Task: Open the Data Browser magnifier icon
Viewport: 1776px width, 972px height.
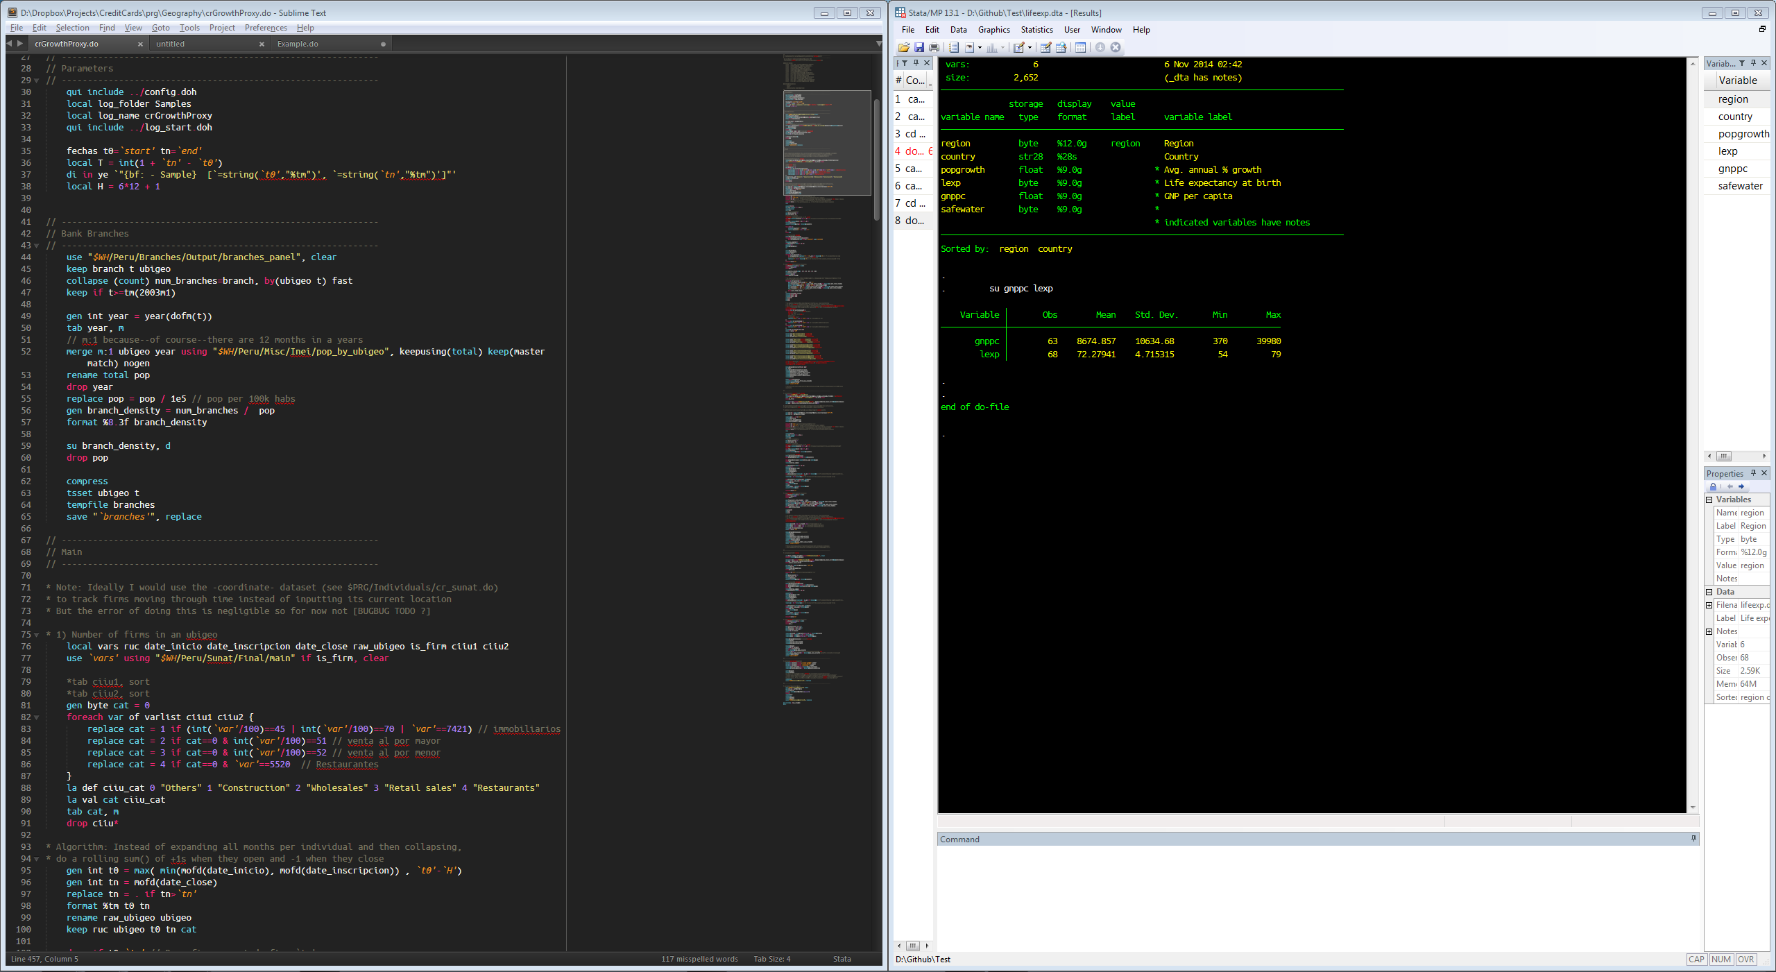Action: coord(1061,47)
